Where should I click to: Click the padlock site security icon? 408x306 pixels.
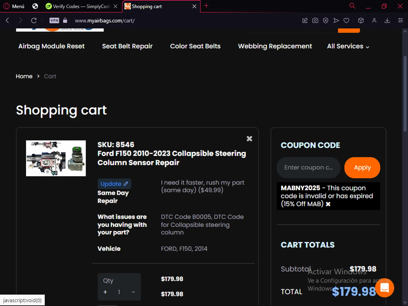(65, 20)
